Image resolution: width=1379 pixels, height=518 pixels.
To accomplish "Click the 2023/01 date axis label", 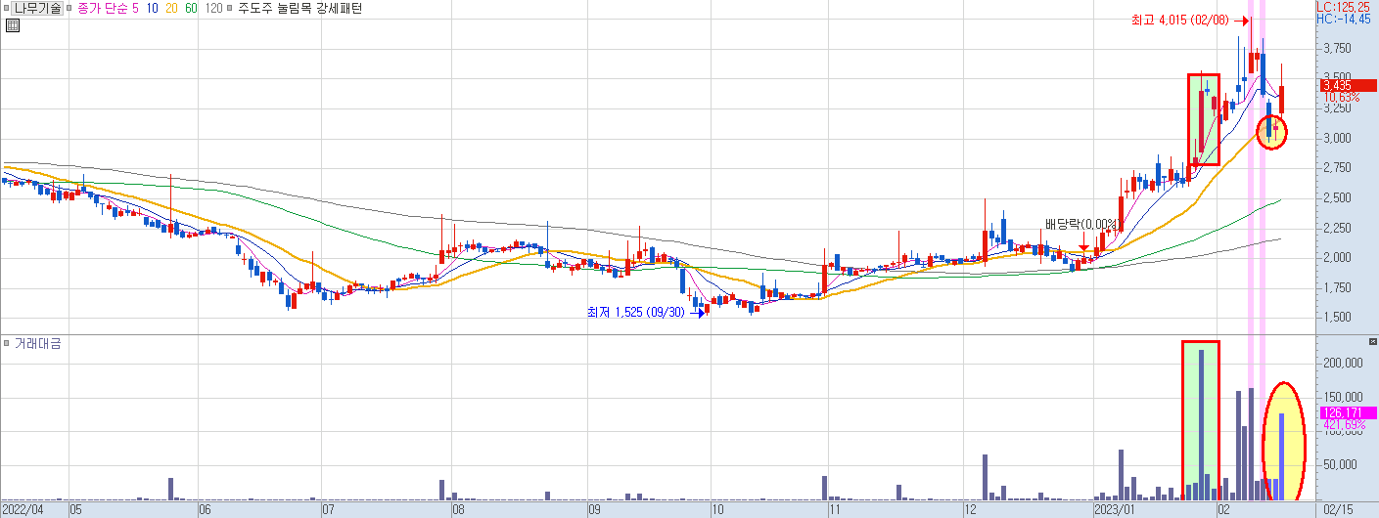I will [1113, 510].
